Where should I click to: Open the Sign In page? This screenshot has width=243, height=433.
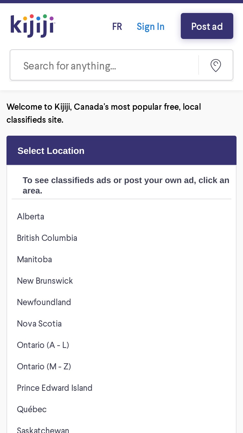151,26
